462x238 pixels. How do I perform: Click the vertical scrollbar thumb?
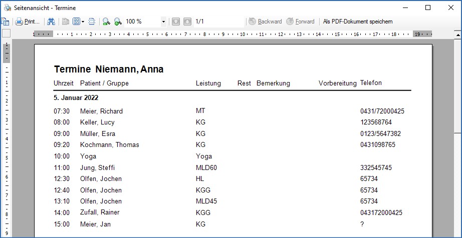pos(458,86)
